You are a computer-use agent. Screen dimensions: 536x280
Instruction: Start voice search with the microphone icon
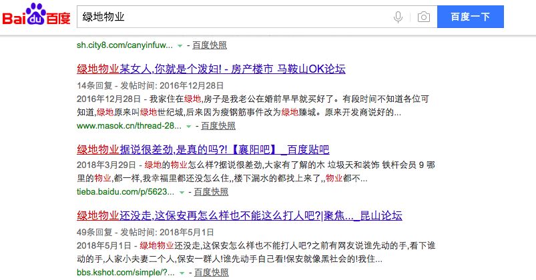[x=398, y=17]
